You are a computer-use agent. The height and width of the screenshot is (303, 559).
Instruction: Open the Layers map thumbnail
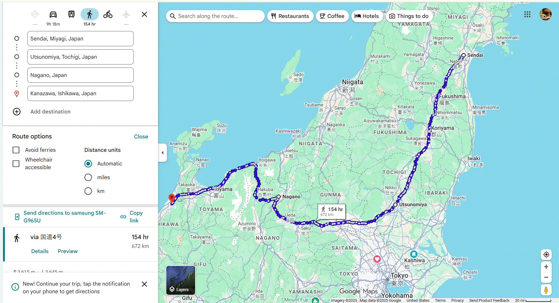click(181, 280)
